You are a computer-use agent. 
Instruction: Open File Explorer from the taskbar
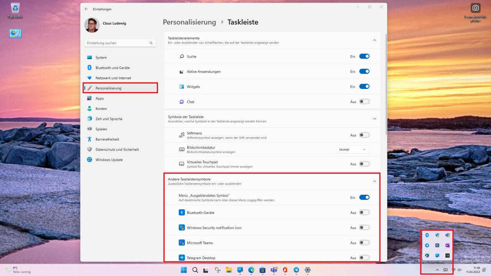coord(229,270)
